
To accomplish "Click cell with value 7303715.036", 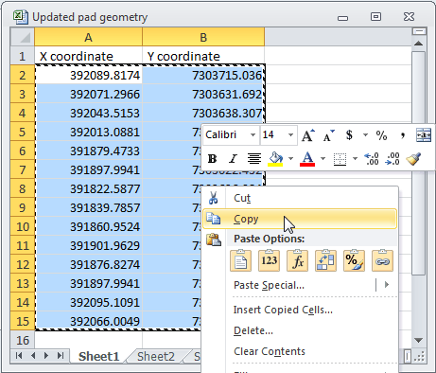I will [x=203, y=75].
